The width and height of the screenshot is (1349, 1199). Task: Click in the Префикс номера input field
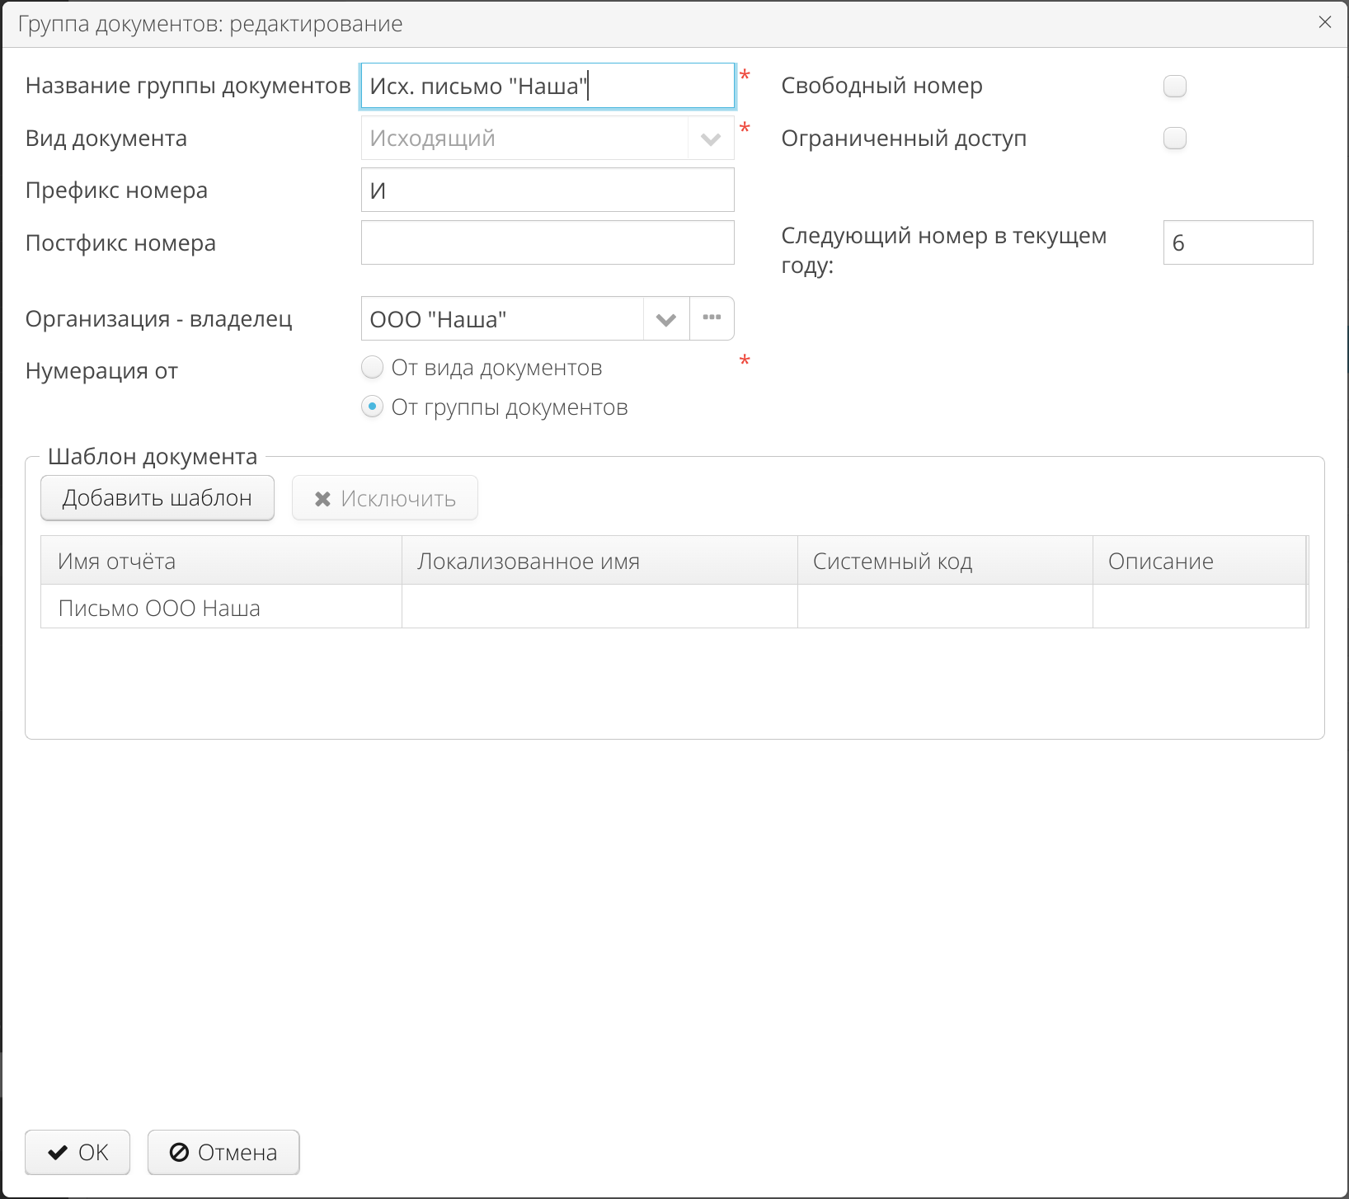coord(547,189)
